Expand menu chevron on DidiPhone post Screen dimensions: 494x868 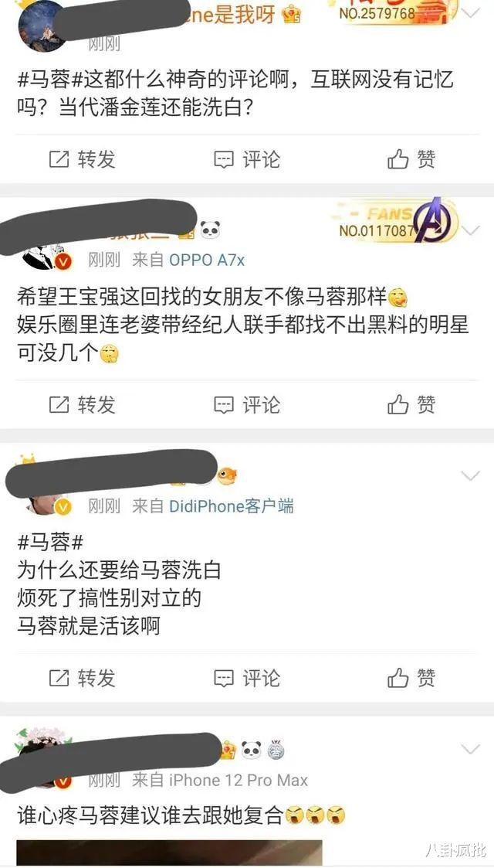[470, 475]
